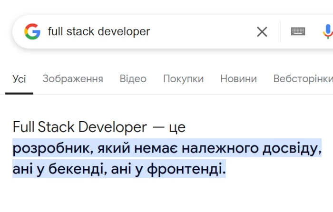Go to the Покупки tab
Image resolution: width=333 pixels, height=212 pixels.
point(183,79)
